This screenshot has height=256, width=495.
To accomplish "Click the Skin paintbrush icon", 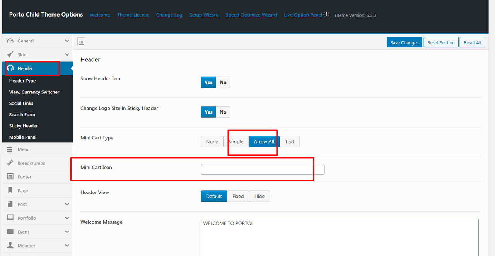I will pos(10,54).
